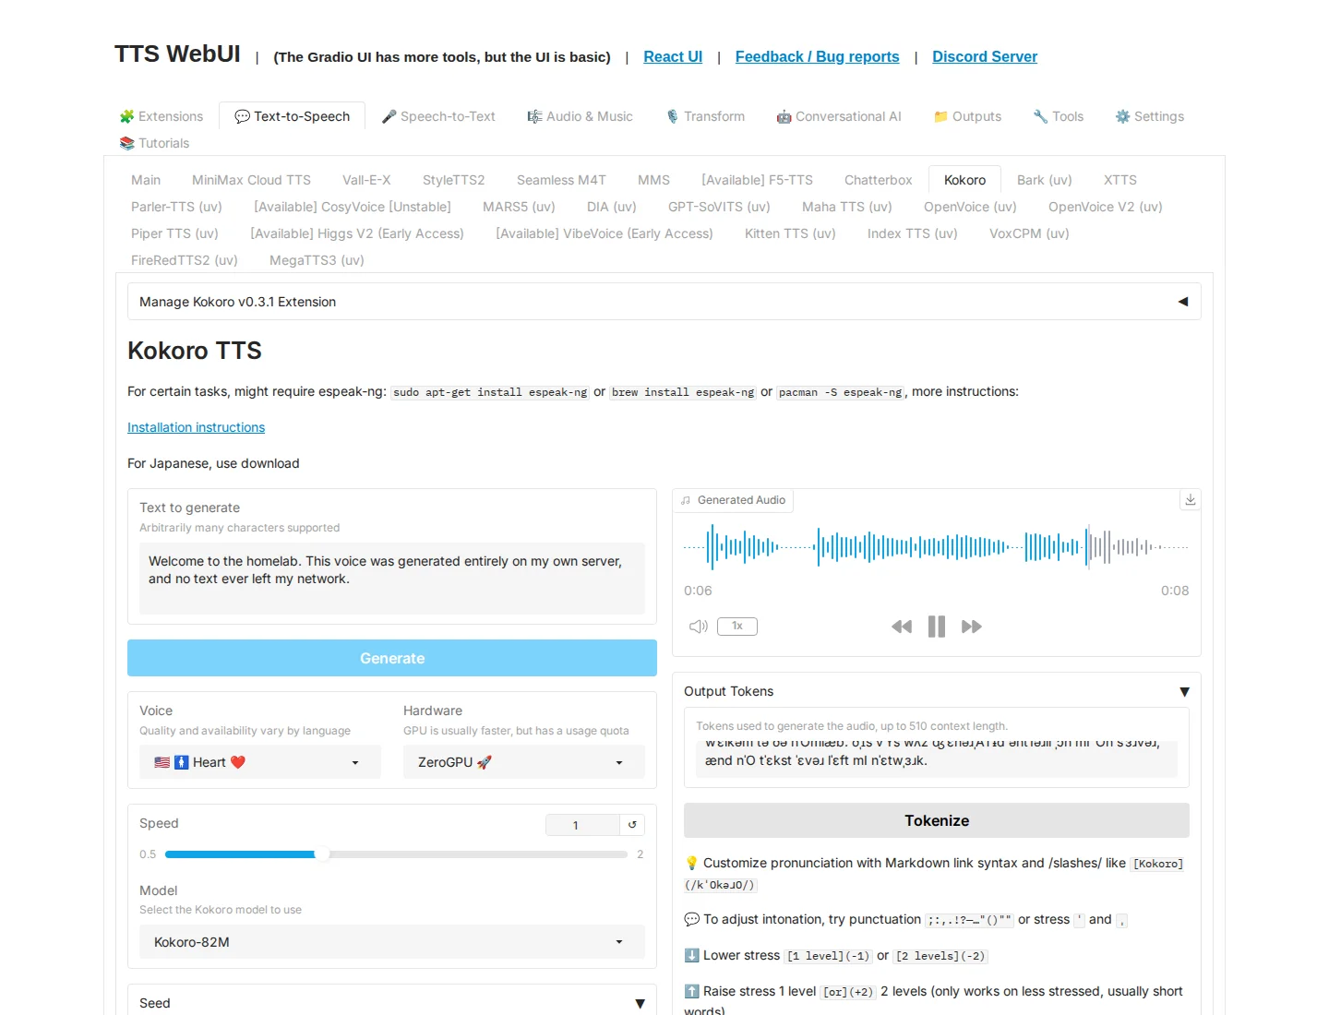This screenshot has height=1015, width=1329.
Task: Open the Piper TTS (uv) tab
Action: point(174,233)
